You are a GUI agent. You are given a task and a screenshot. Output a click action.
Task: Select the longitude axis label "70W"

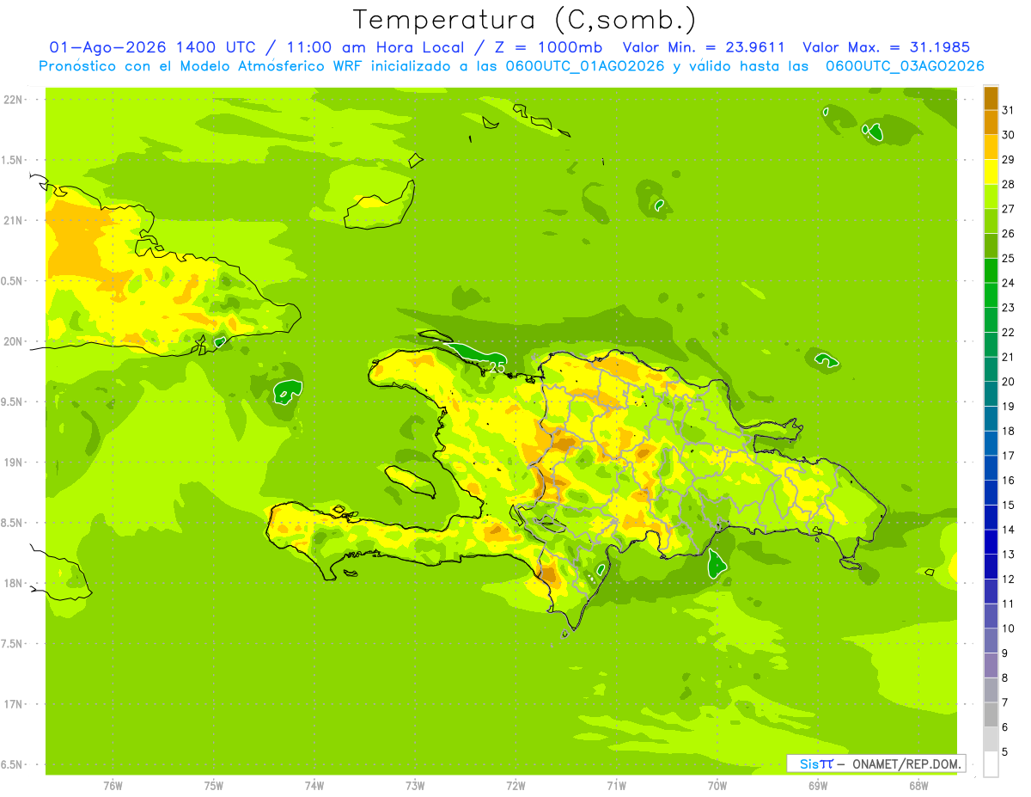click(717, 786)
